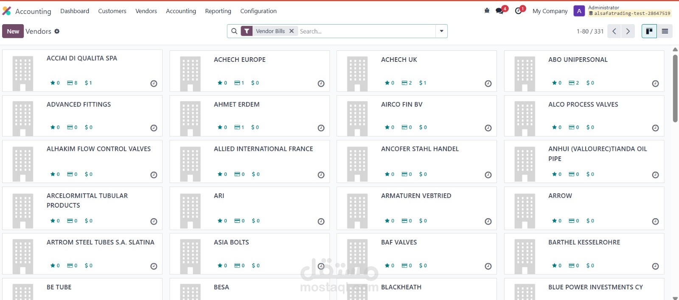Viewport: 679px width, 300px height.
Task: Open My Company switcher
Action: pyautogui.click(x=550, y=11)
